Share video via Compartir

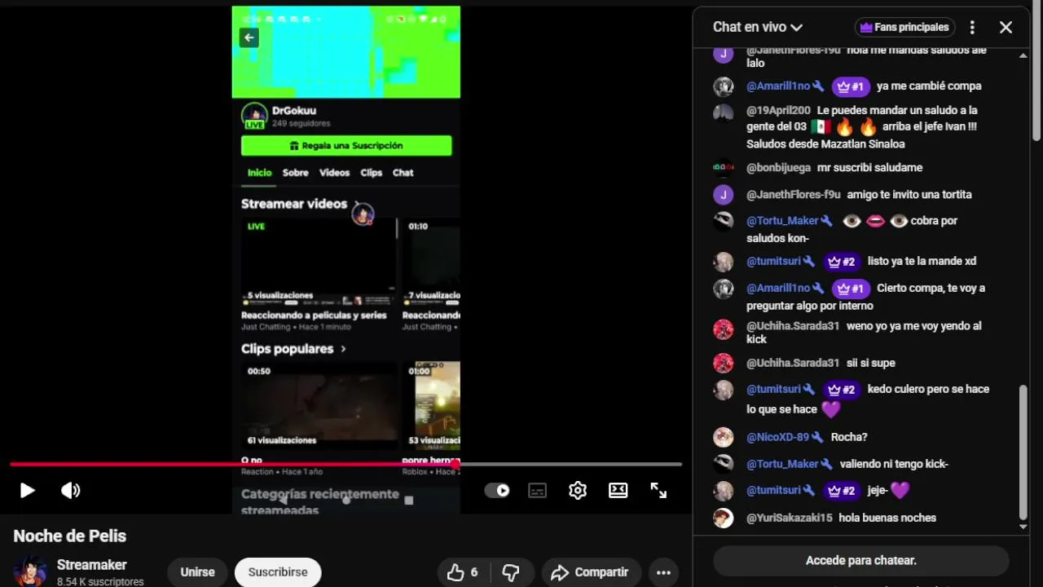tap(589, 572)
